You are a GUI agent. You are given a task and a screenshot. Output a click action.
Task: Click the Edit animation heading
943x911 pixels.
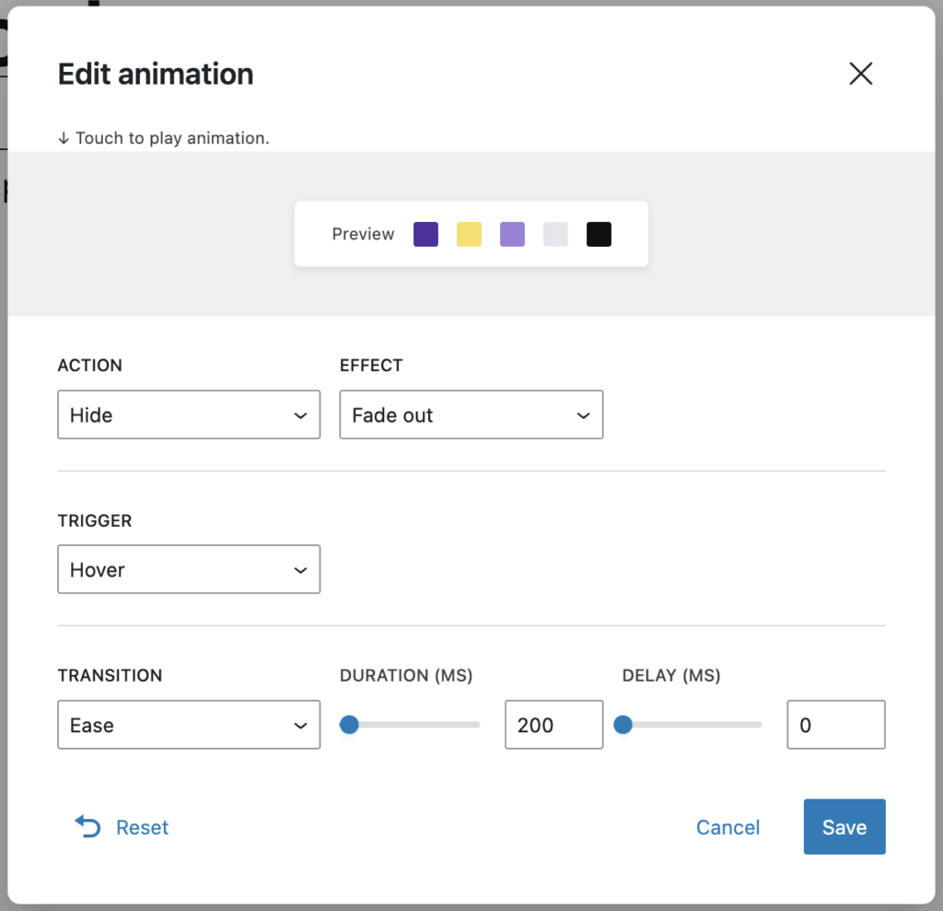(156, 74)
